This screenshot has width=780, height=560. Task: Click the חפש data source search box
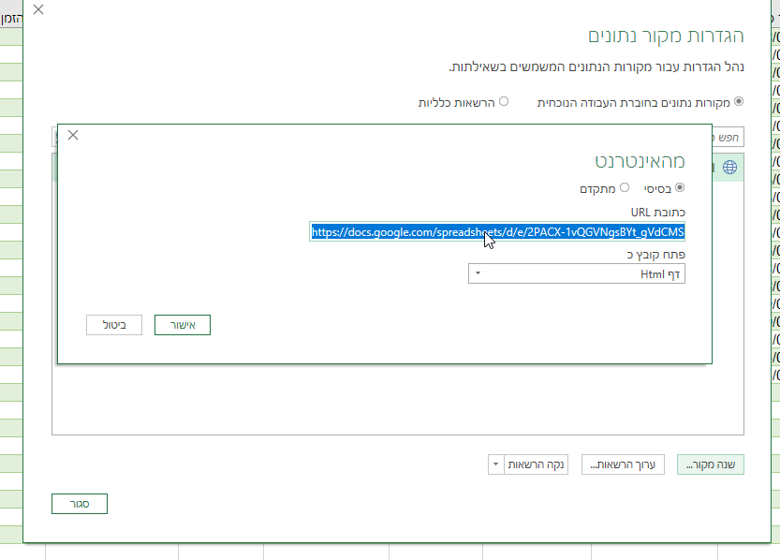pyautogui.click(x=728, y=138)
